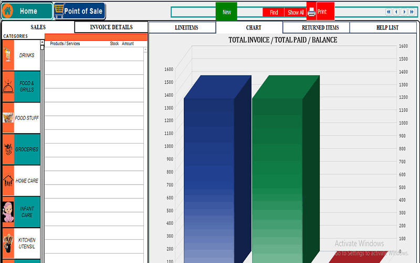
Task: Jump to the last record arrow
Action: click(411, 12)
